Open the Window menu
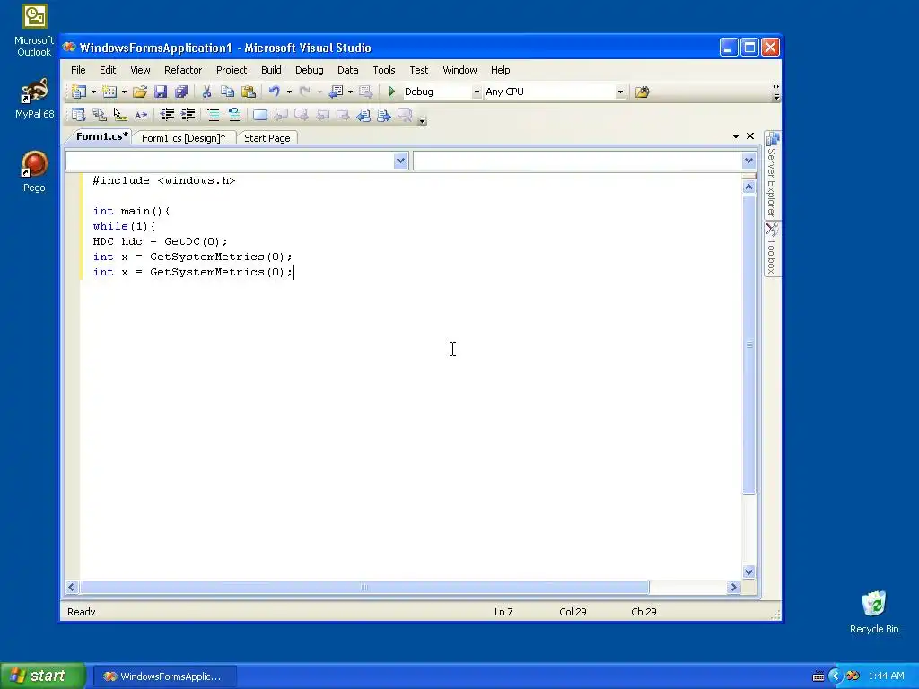This screenshot has width=919, height=689. (459, 70)
